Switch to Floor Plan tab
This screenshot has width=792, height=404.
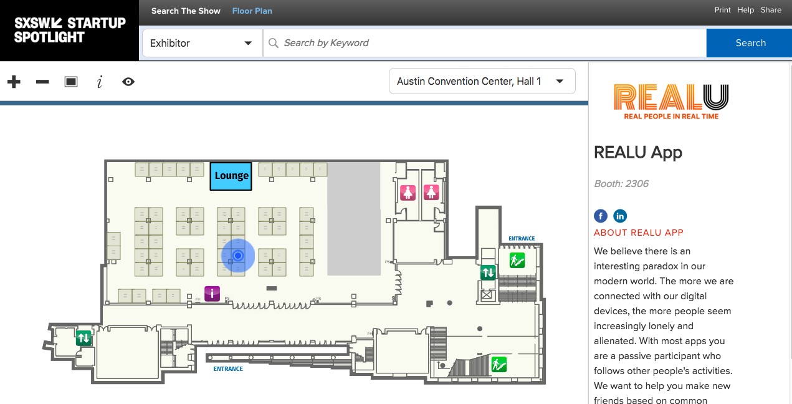[x=252, y=11]
